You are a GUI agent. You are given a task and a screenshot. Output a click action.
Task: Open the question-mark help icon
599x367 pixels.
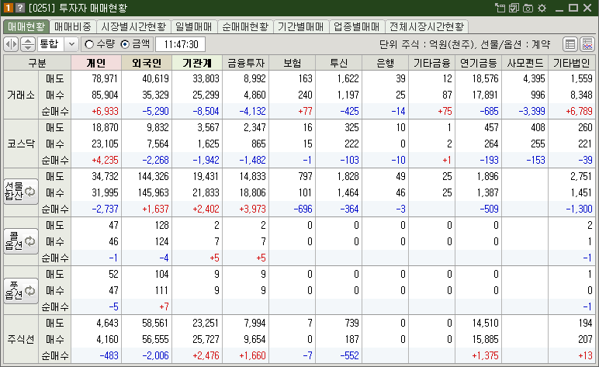20,8
